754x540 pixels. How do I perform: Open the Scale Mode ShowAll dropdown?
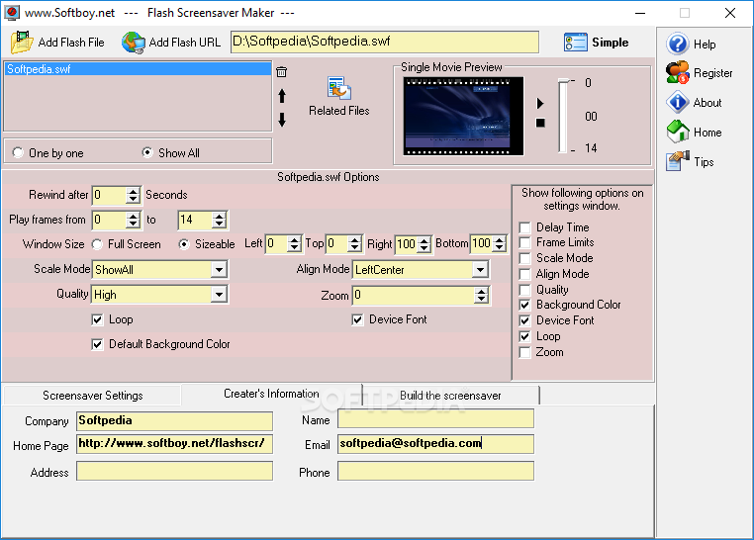(220, 270)
